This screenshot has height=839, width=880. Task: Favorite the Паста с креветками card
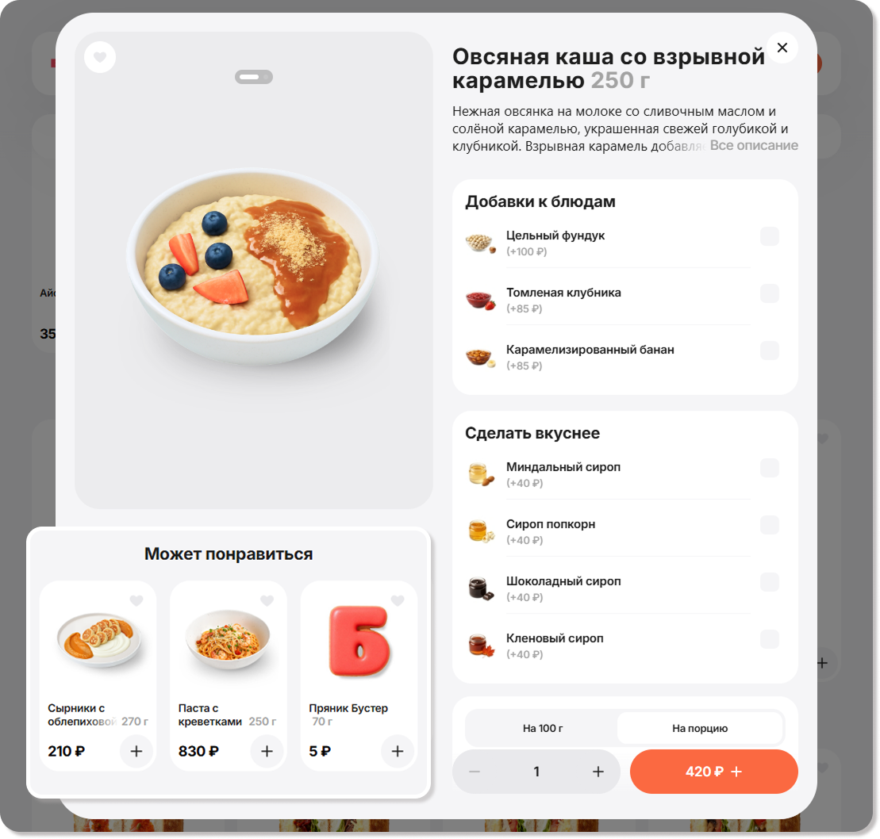pyautogui.click(x=267, y=600)
